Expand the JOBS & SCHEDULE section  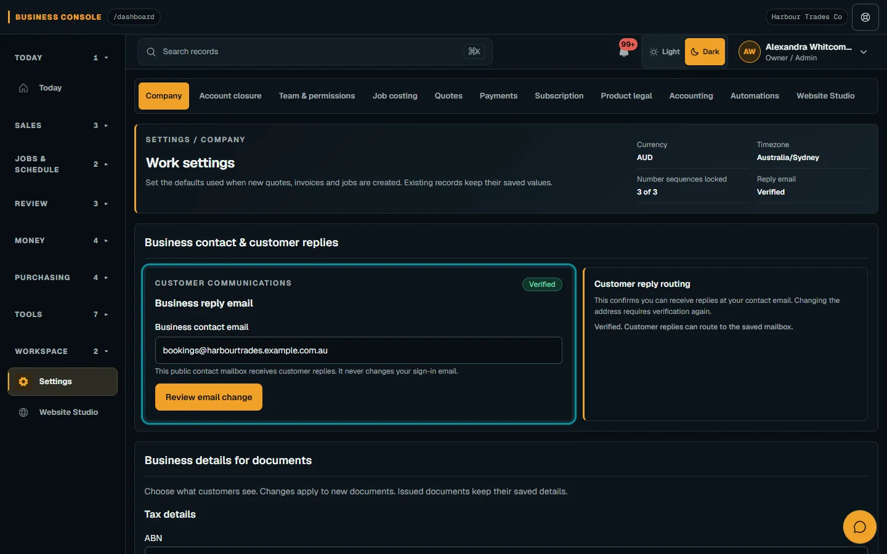[63, 164]
